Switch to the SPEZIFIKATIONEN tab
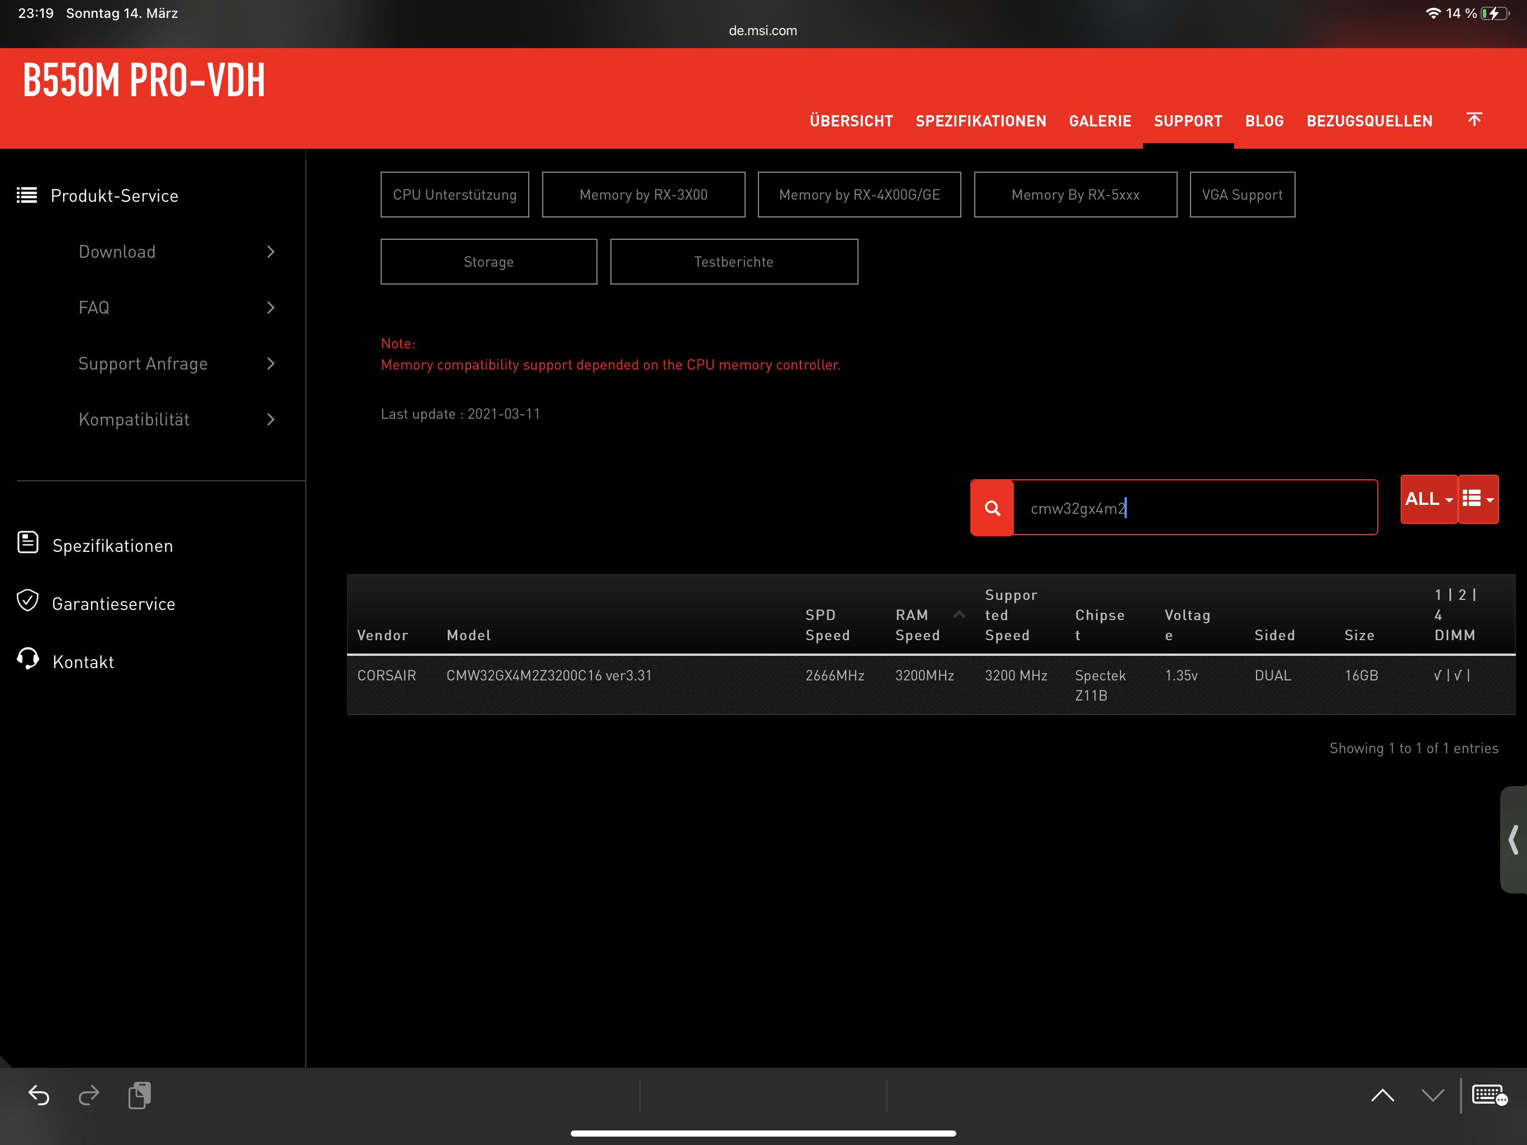 [980, 121]
